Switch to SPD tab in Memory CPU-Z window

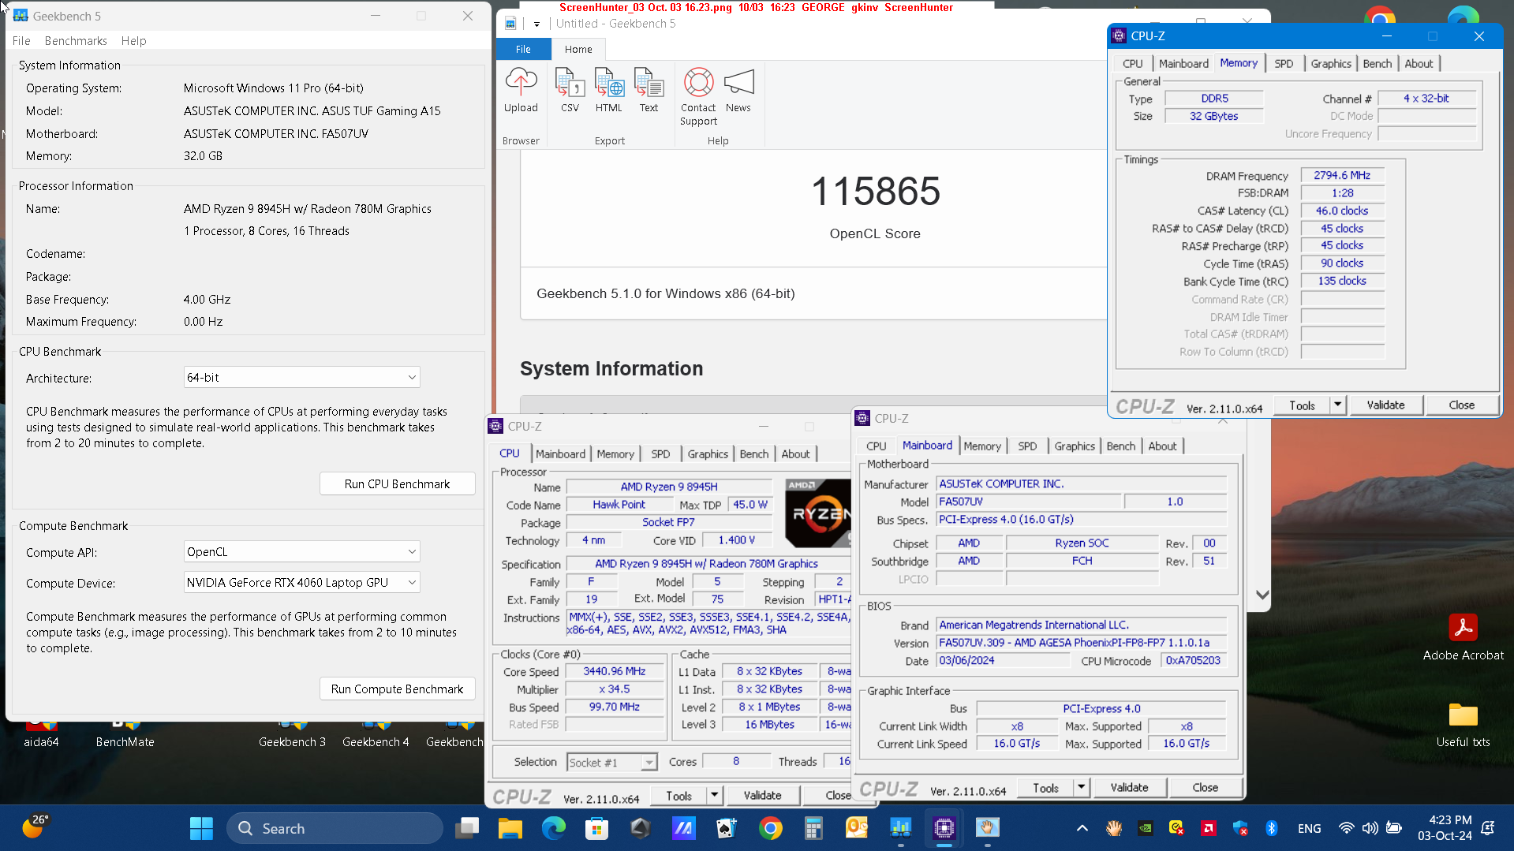pyautogui.click(x=1284, y=64)
